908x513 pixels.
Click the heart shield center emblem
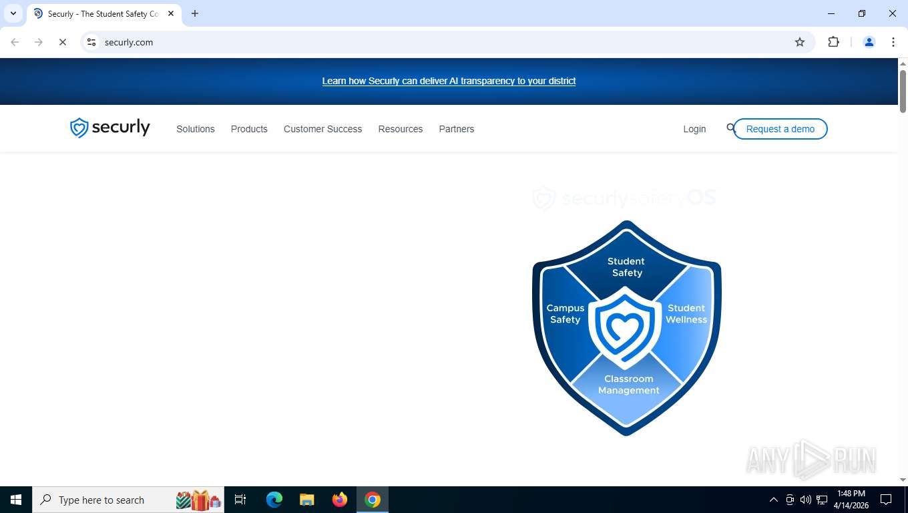[626, 328]
